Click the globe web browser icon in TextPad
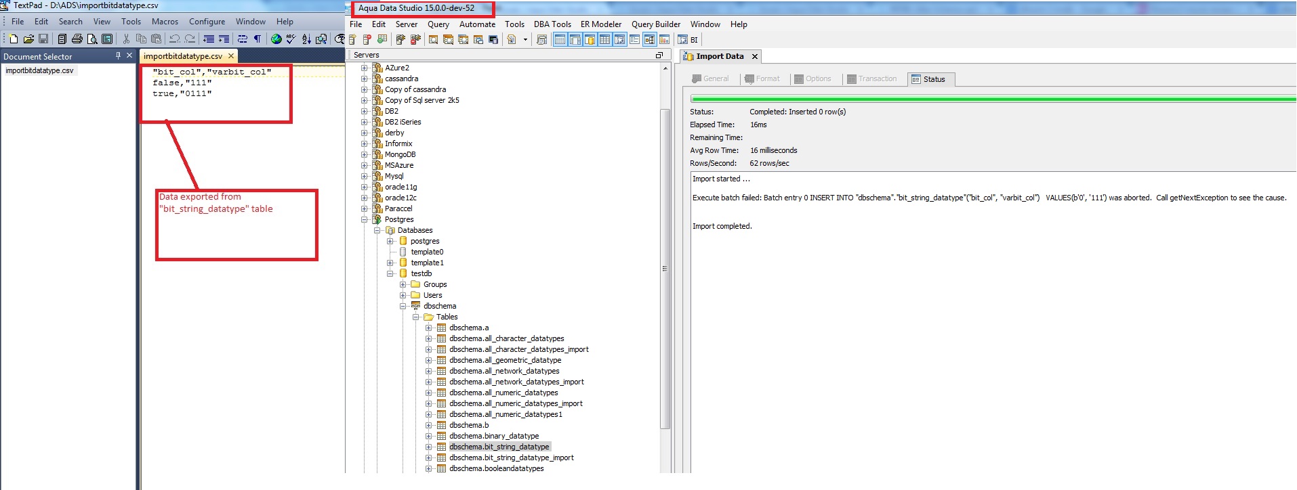Screen dimensions: 1297x490 click(276, 39)
